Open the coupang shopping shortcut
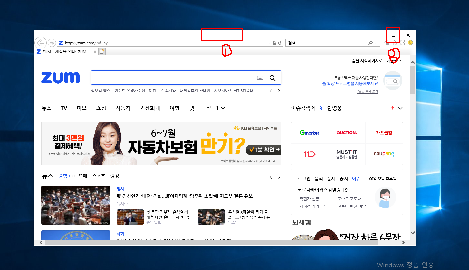The width and height of the screenshot is (469, 270). tap(384, 154)
